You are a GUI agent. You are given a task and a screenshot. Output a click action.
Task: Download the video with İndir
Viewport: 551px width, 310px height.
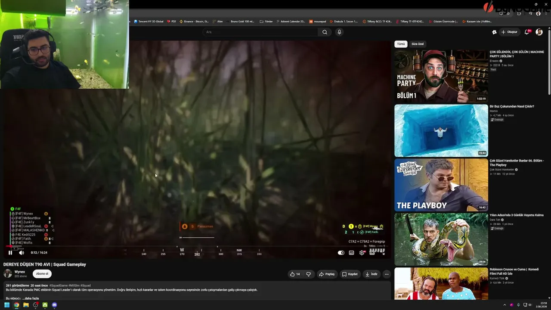371,274
